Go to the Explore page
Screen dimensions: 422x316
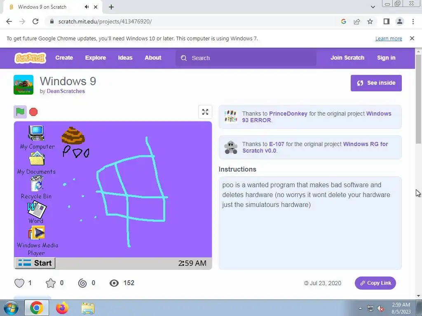pos(96,58)
